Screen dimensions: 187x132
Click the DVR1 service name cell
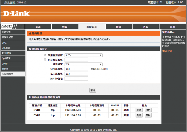(37, 110)
